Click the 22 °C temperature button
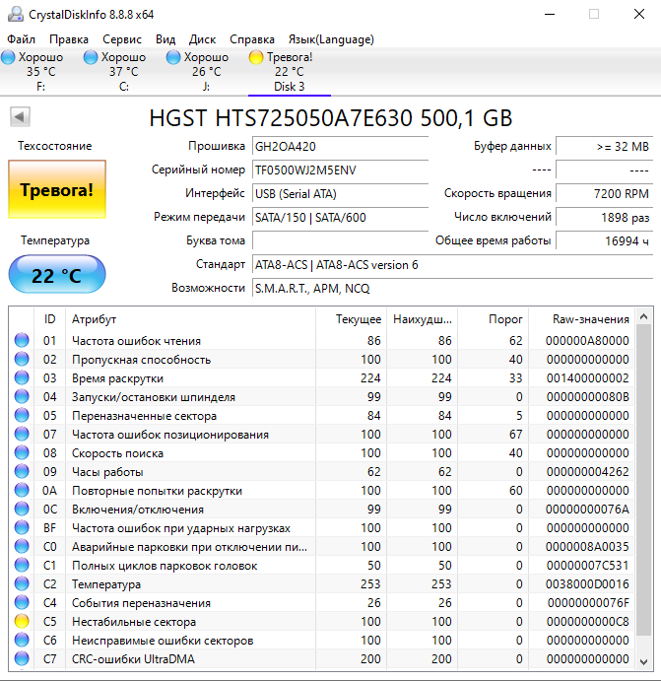Image resolution: width=661 pixels, height=681 pixels. click(x=57, y=275)
